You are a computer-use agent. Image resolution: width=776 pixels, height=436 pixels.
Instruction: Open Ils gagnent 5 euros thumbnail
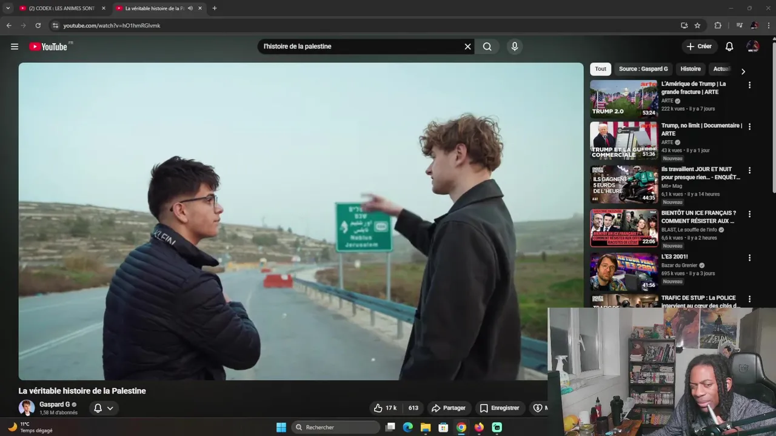coord(624,184)
